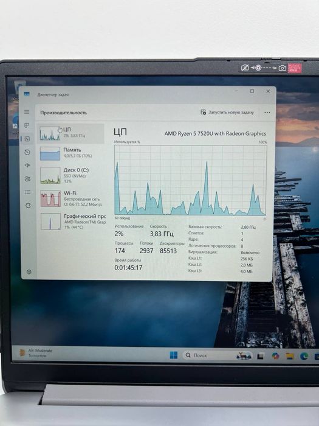The height and width of the screenshot is (426, 319).
Task: Open File Explorer from the taskbar
Action: pos(290,356)
